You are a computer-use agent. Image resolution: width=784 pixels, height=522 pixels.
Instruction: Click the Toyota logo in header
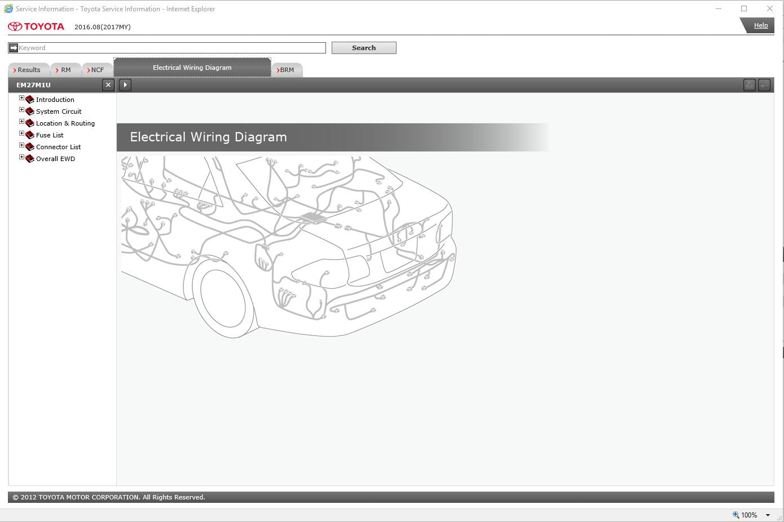pyautogui.click(x=36, y=26)
